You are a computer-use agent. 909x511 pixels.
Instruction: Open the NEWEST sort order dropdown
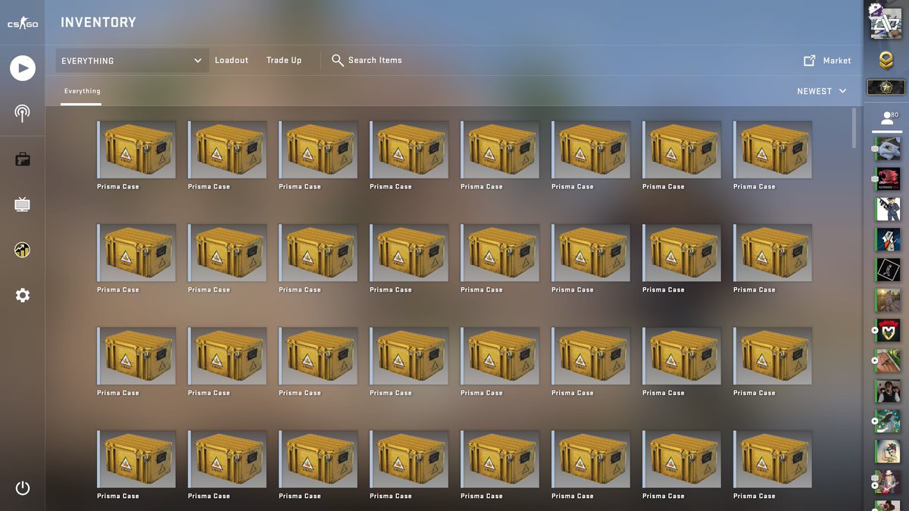(822, 91)
